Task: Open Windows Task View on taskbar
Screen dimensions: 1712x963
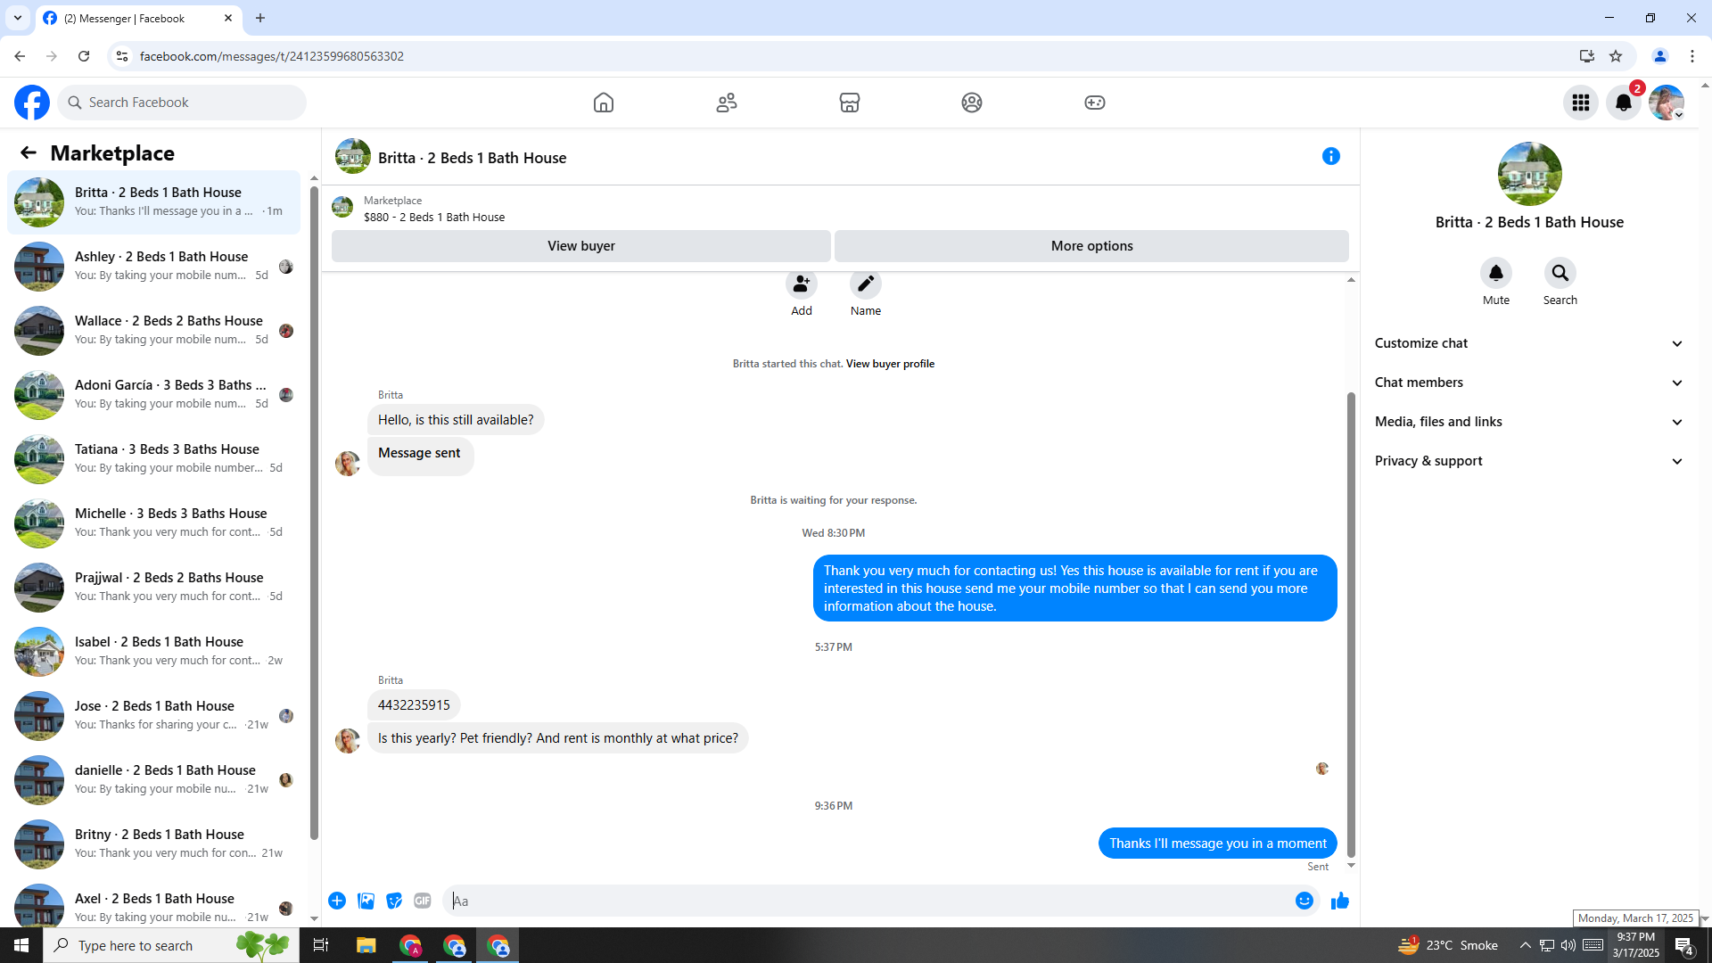Action: pyautogui.click(x=321, y=945)
